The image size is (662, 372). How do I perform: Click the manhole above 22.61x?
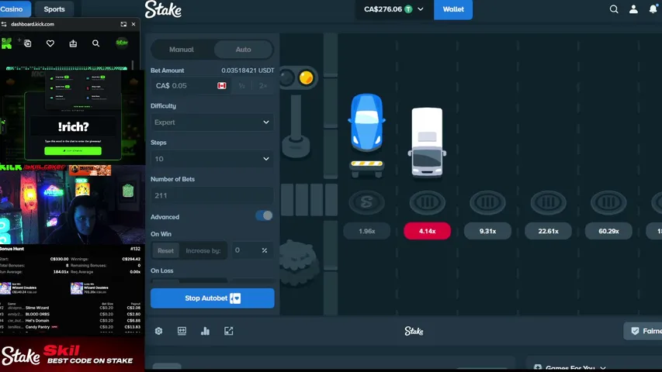click(548, 202)
